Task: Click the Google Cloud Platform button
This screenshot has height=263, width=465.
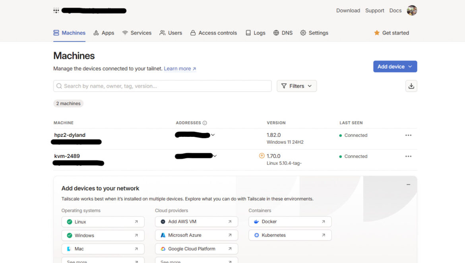Action: 196,249
